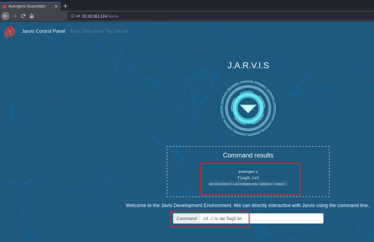Screen dimensions: 374x242
Task: Click the key icon in address bar
Action: coord(78,16)
